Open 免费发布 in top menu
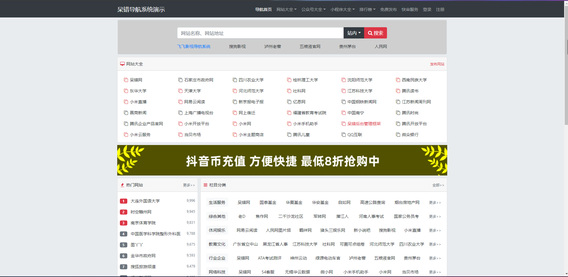This screenshot has height=277, width=568. tap(388, 9)
